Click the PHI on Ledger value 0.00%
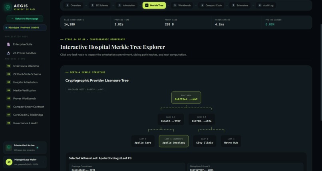322x171 pixels. 270,24
